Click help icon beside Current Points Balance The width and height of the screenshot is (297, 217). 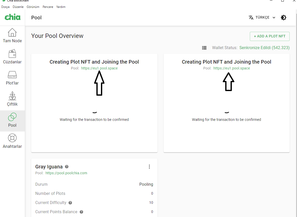81,212
